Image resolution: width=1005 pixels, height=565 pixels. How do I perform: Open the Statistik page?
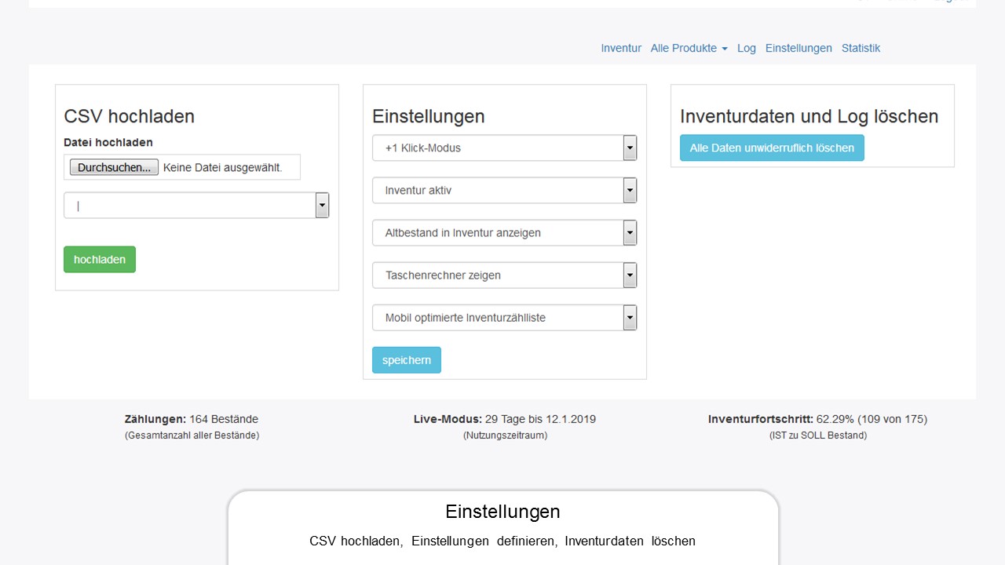861,48
